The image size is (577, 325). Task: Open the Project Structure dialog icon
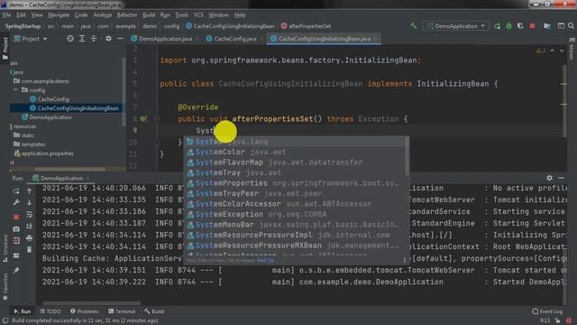(x=547, y=26)
